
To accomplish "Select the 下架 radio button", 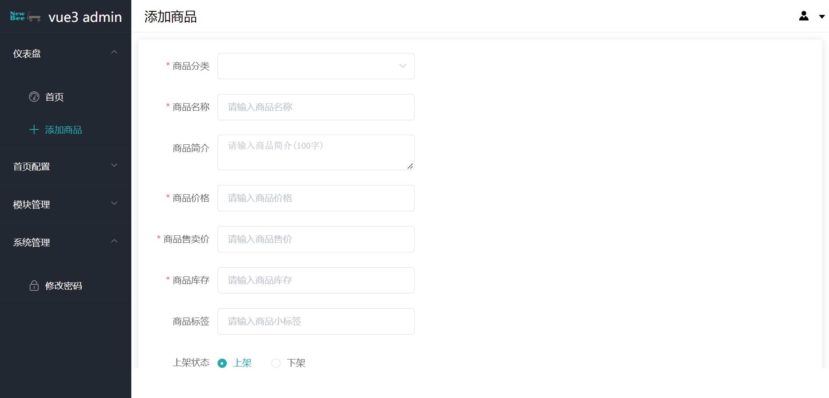I will (276, 363).
